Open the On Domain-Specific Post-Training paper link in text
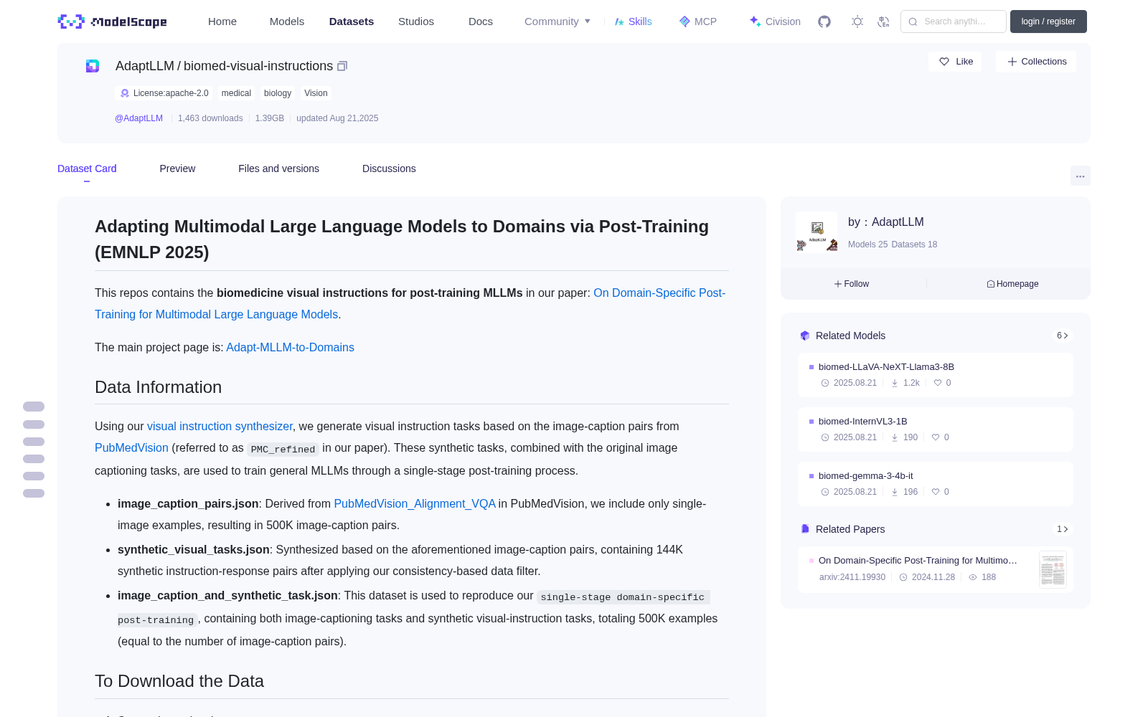1148x717 pixels. pos(410,303)
